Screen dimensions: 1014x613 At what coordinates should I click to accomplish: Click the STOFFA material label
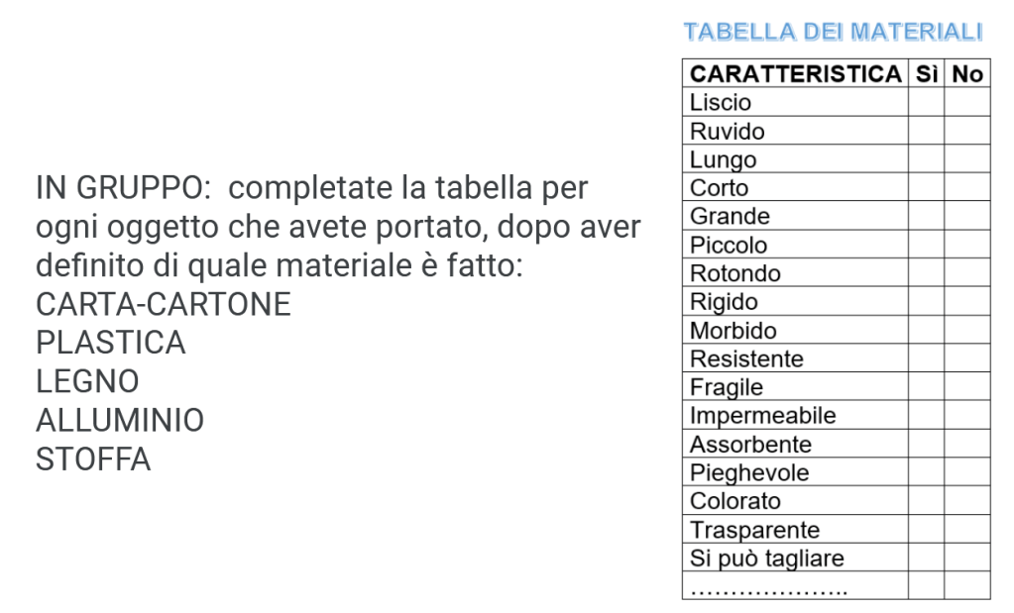93,460
